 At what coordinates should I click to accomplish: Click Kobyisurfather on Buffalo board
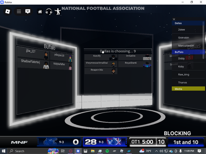coord(61,65)
